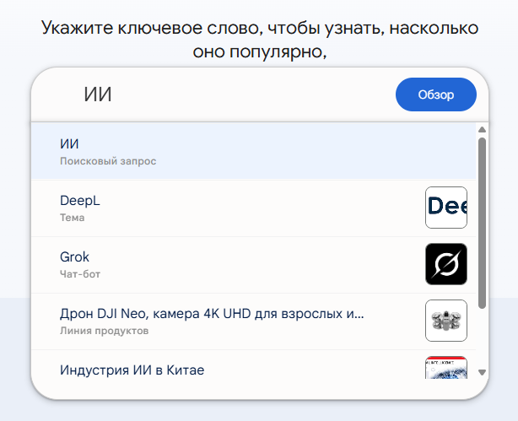The image size is (518, 421).
Task: Click the suggestions list scrollbar thumb
Action: coord(482,223)
